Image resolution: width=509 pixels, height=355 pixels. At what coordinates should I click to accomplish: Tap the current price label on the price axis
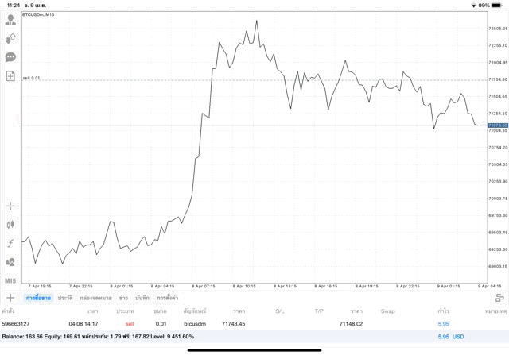[497, 125]
